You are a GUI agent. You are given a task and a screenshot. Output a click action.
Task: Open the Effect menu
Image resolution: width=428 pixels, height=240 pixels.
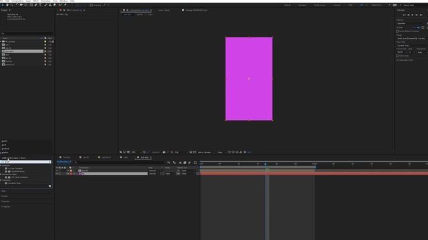click(x=35, y=1)
